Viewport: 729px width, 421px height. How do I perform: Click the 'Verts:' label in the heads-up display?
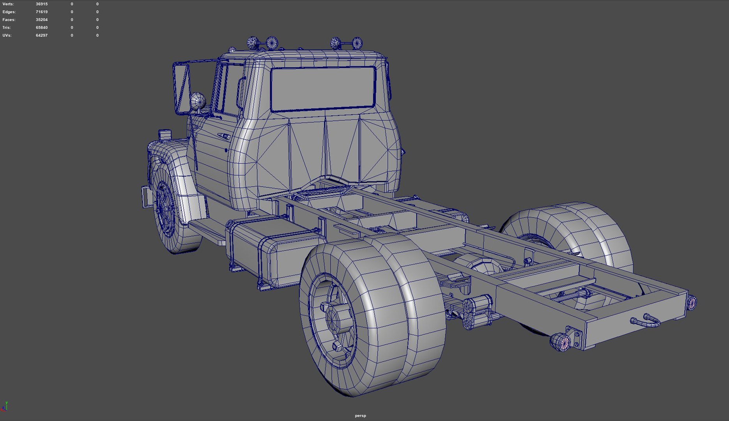pyautogui.click(x=8, y=4)
